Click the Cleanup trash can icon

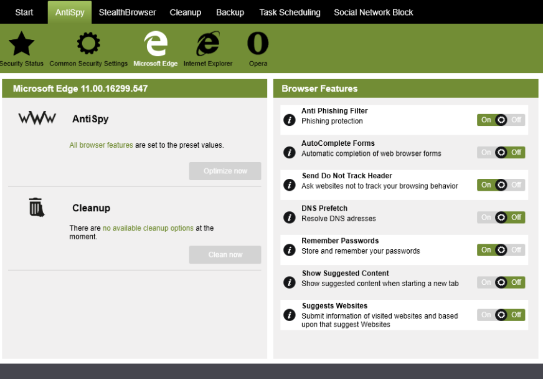37,208
